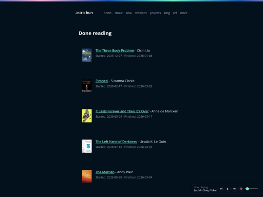Image resolution: width=263 pixels, height=197 pixels.
Task: Go to the about page
Action: [118, 13]
